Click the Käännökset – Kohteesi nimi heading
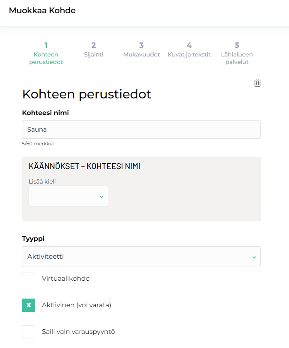This screenshot has width=289, height=348. tap(84, 167)
